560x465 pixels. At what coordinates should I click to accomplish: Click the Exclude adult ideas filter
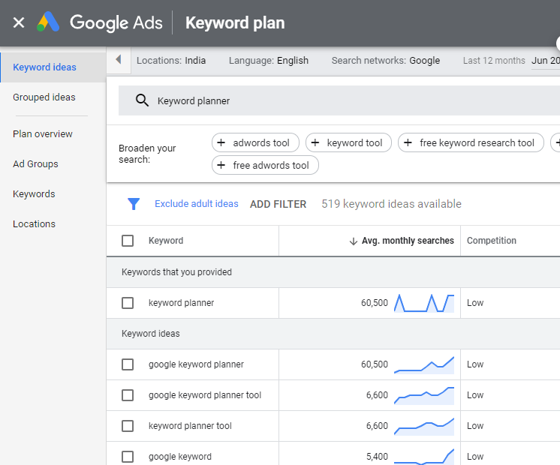[x=197, y=203]
